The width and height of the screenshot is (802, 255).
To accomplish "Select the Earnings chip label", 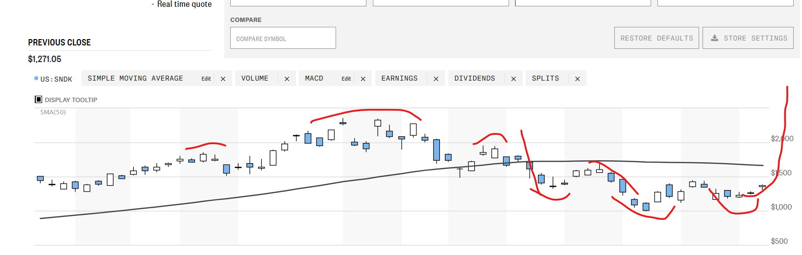I will coord(400,78).
